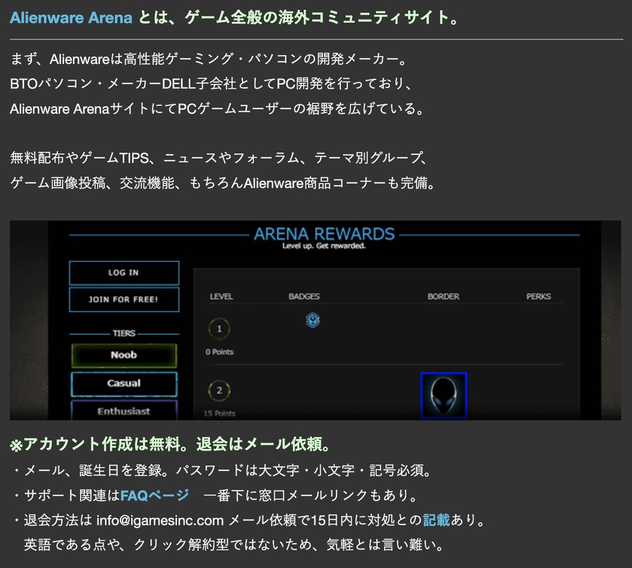Click the JOIN FOR FREE! button

(124, 299)
